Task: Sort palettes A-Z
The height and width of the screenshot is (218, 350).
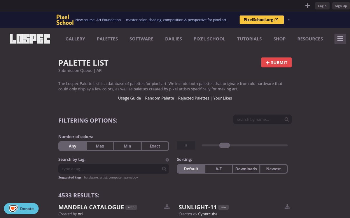Action: tap(219, 169)
